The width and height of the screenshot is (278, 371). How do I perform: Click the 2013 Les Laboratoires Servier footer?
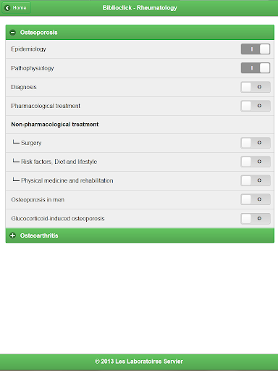[x=139, y=362]
